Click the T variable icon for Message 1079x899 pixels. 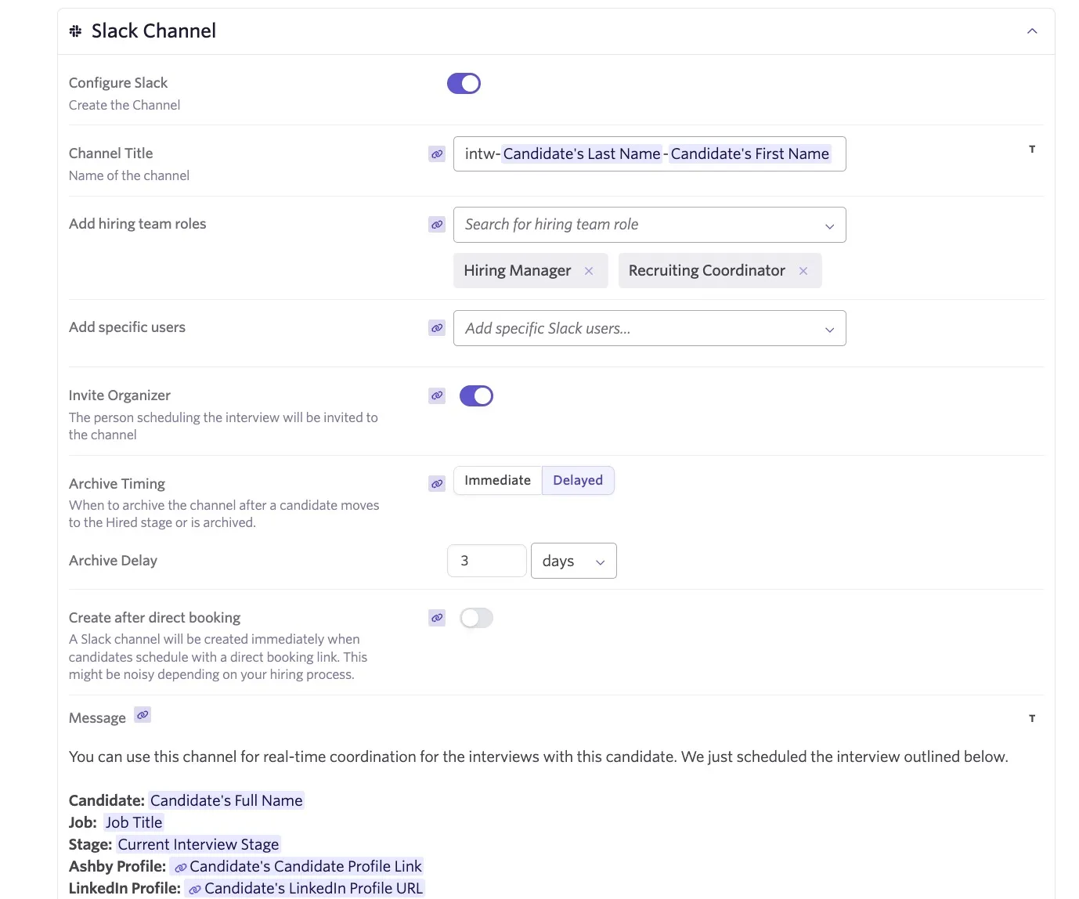(1032, 719)
